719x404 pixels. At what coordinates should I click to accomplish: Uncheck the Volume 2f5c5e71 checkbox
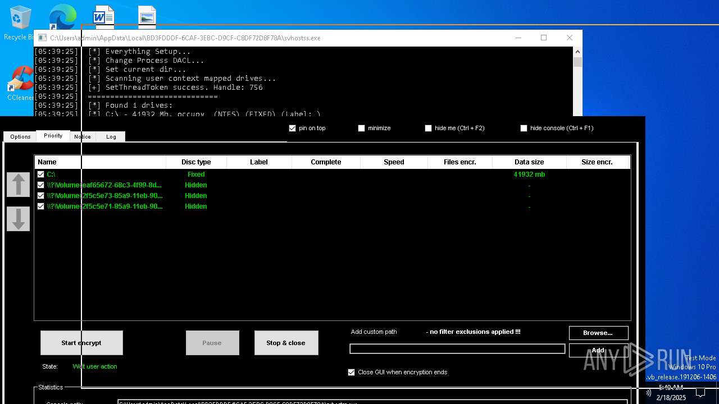coord(40,206)
